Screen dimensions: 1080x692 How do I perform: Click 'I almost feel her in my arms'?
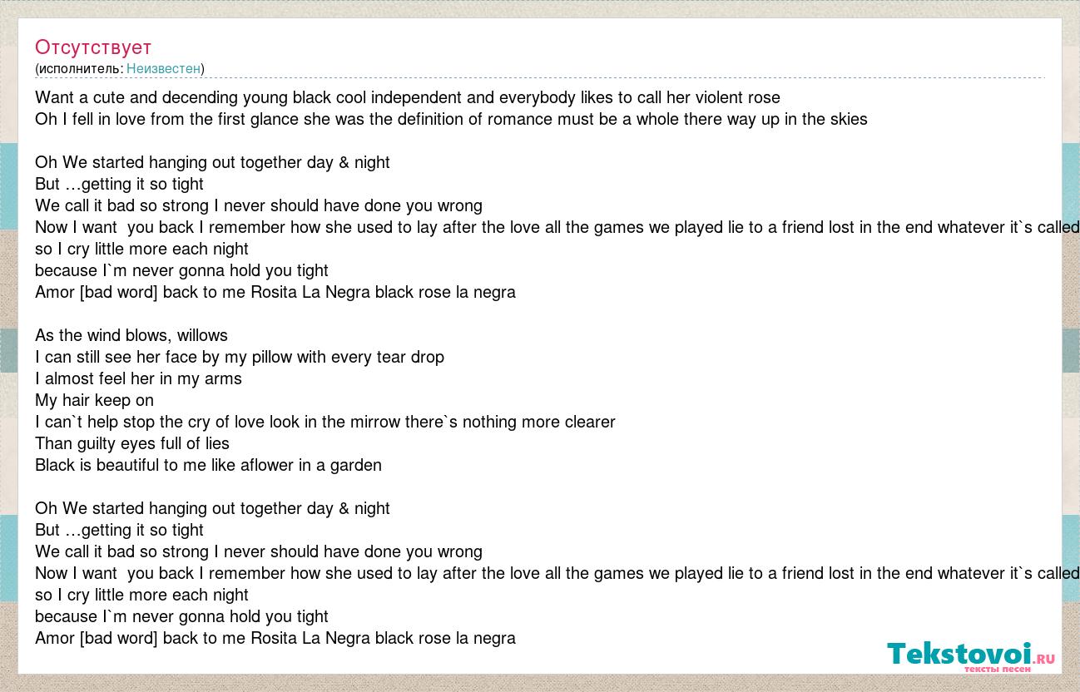138,379
